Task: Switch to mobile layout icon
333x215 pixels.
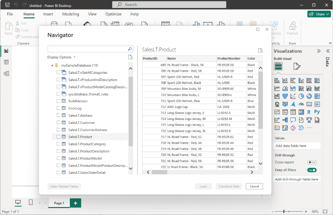Action: tap(31, 202)
